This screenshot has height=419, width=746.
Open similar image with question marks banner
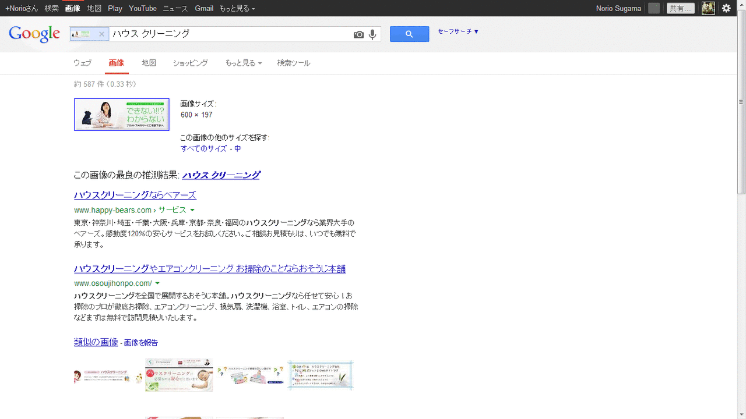[x=251, y=375]
